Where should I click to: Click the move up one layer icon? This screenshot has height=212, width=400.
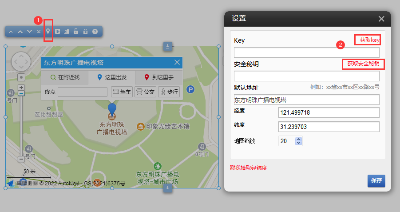click(20, 32)
